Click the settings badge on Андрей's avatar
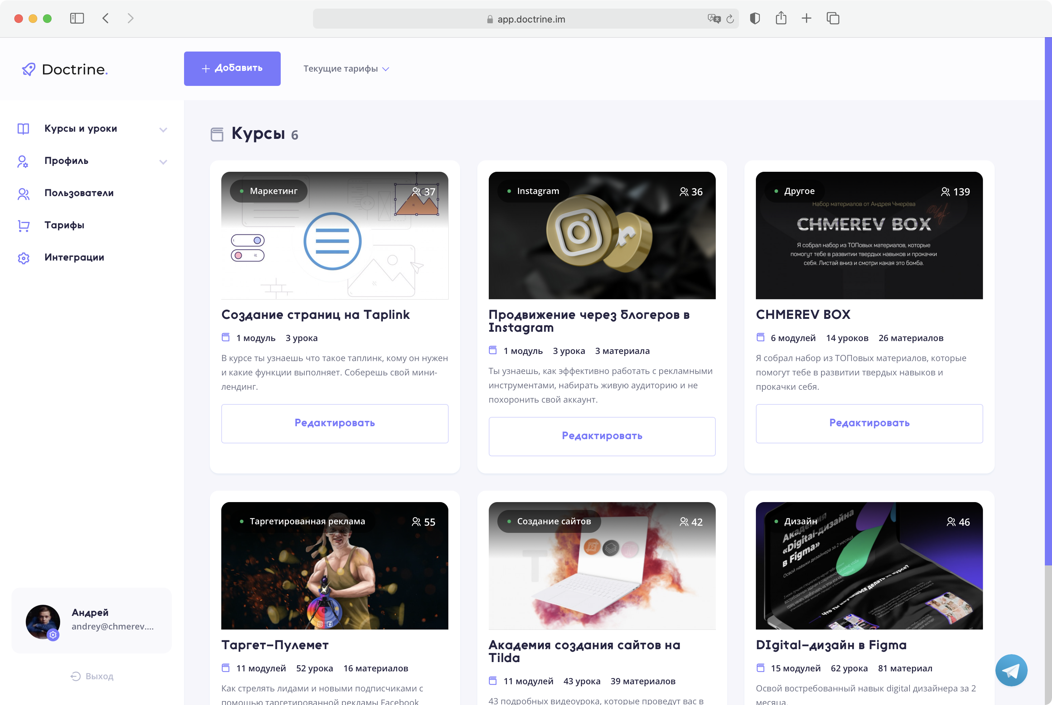 (53, 635)
